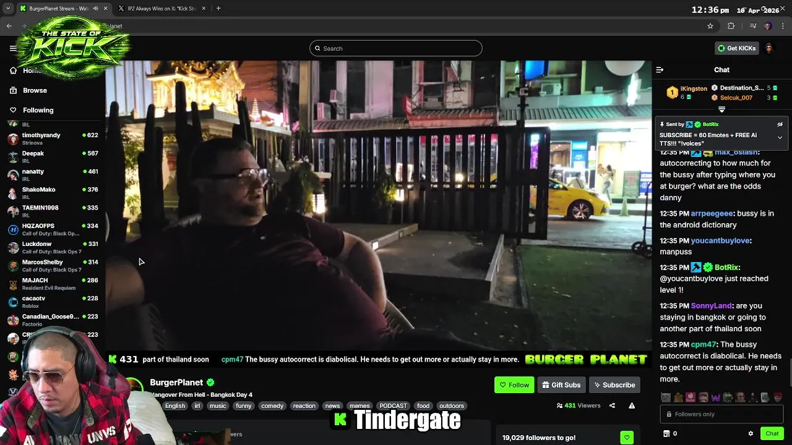Click the Gift Subs button

coord(561,384)
